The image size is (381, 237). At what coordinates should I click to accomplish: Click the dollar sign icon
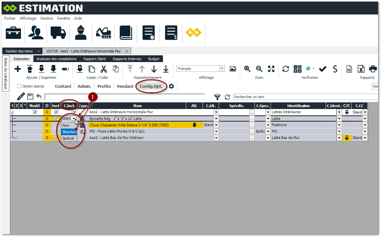[x=335, y=69]
